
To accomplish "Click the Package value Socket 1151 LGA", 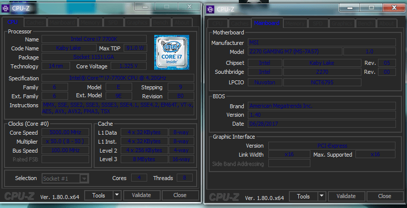I will point(94,57).
